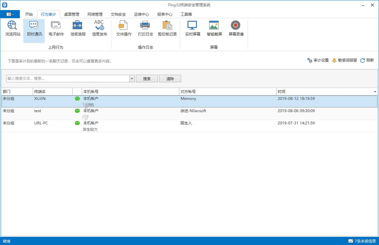The image size is (379, 245).
Task: Click timestamp 2019-08-06 09:30:09
Action: coord(296,111)
